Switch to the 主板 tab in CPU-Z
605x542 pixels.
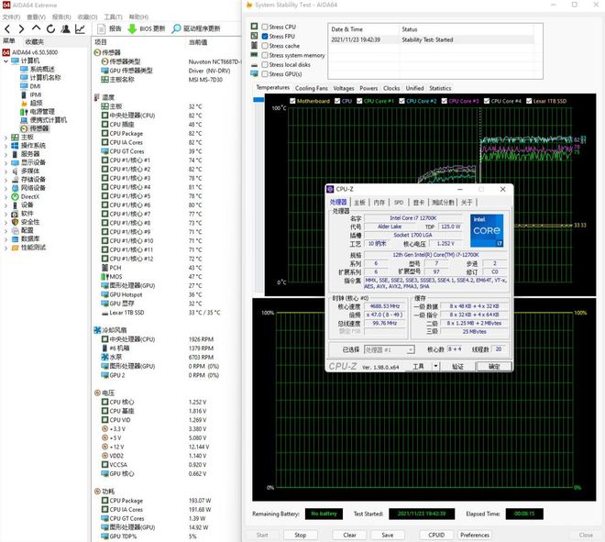point(359,203)
